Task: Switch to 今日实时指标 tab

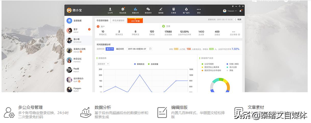Action: pos(102,20)
